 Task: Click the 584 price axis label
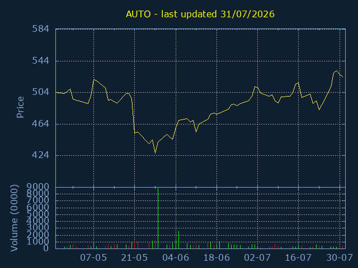click(40, 29)
